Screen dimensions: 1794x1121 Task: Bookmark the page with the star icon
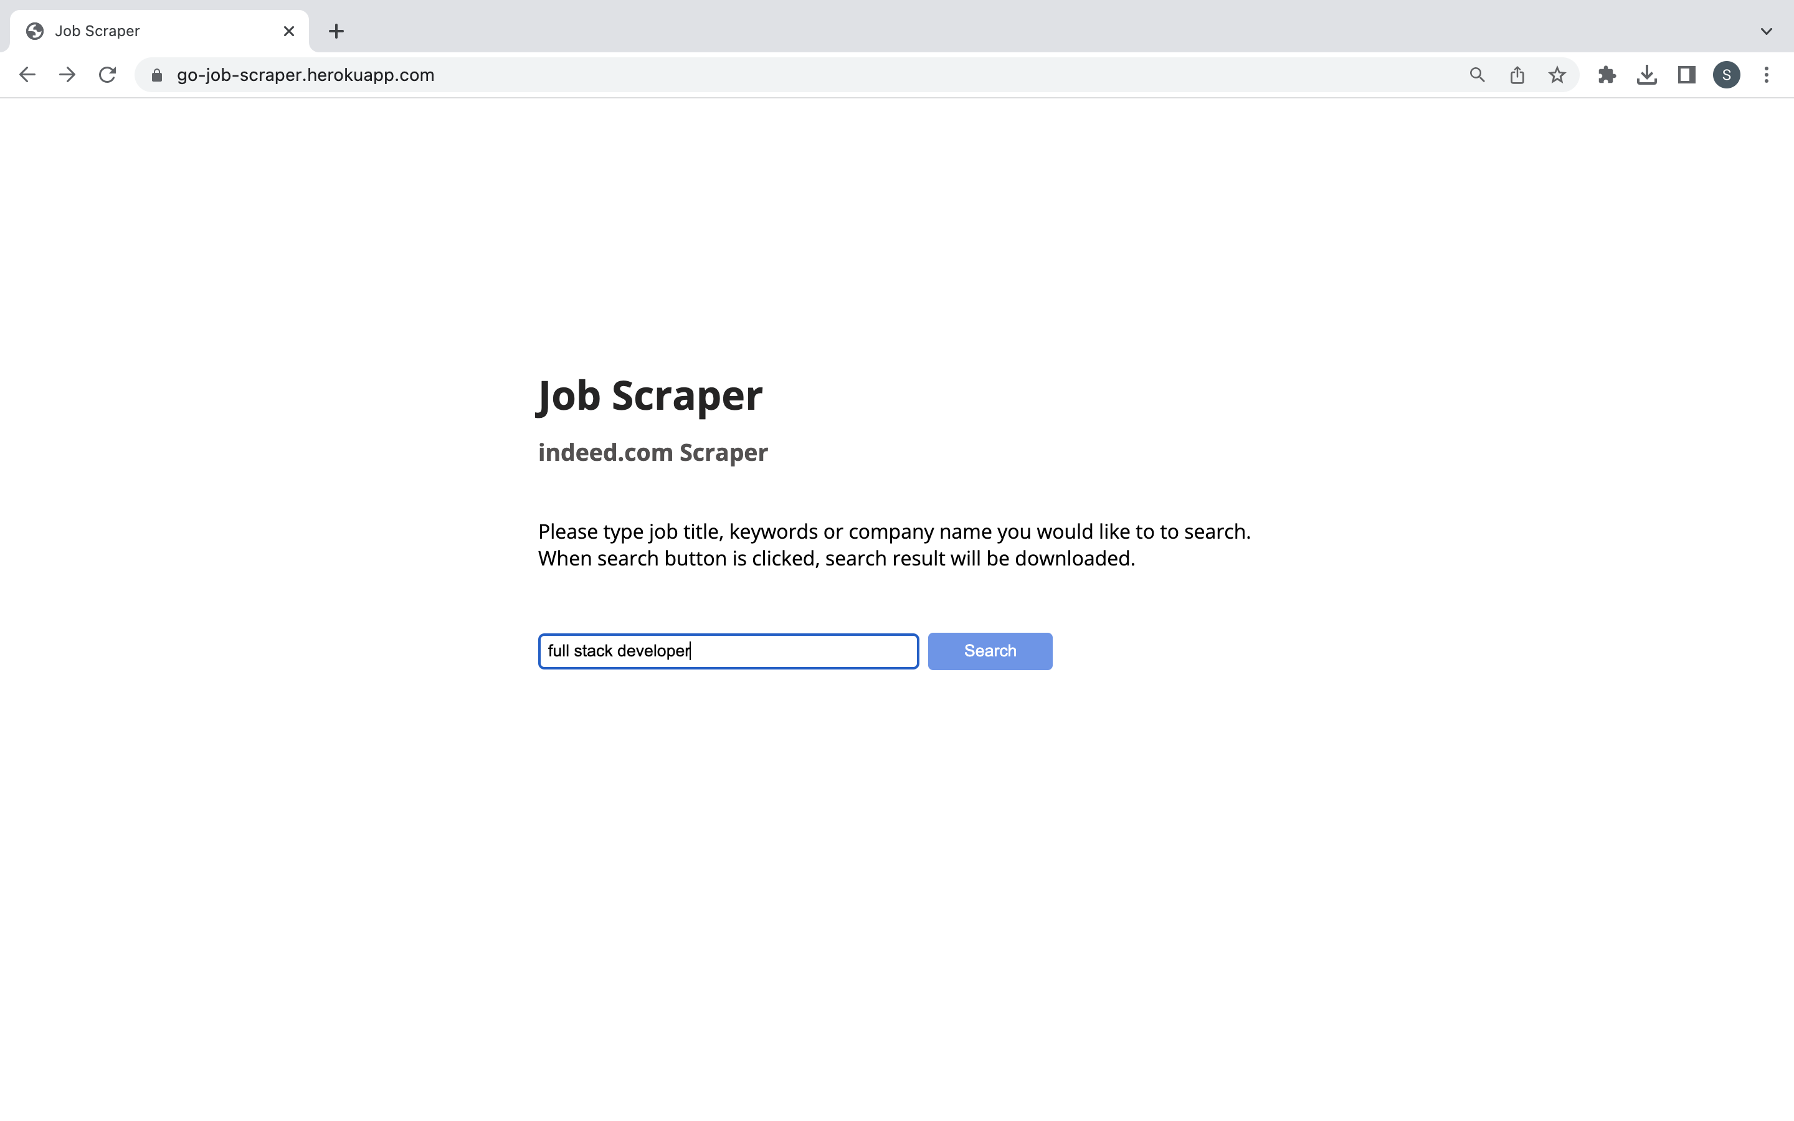(x=1556, y=74)
